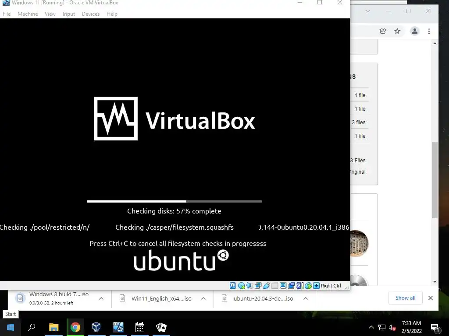This screenshot has width=449, height=336.
Task: Click the 'Original' link in Chrome page
Action: [x=357, y=171]
